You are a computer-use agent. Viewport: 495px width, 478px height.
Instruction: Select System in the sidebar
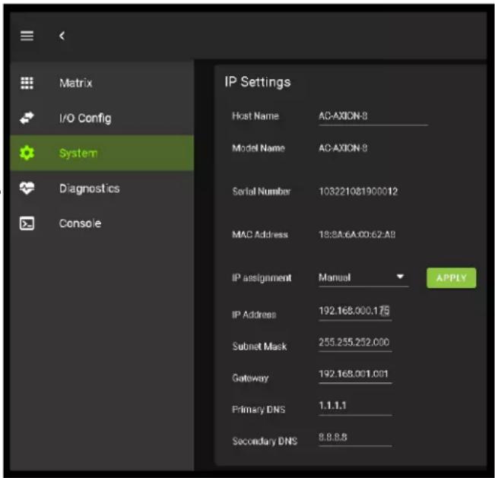[x=102, y=153]
